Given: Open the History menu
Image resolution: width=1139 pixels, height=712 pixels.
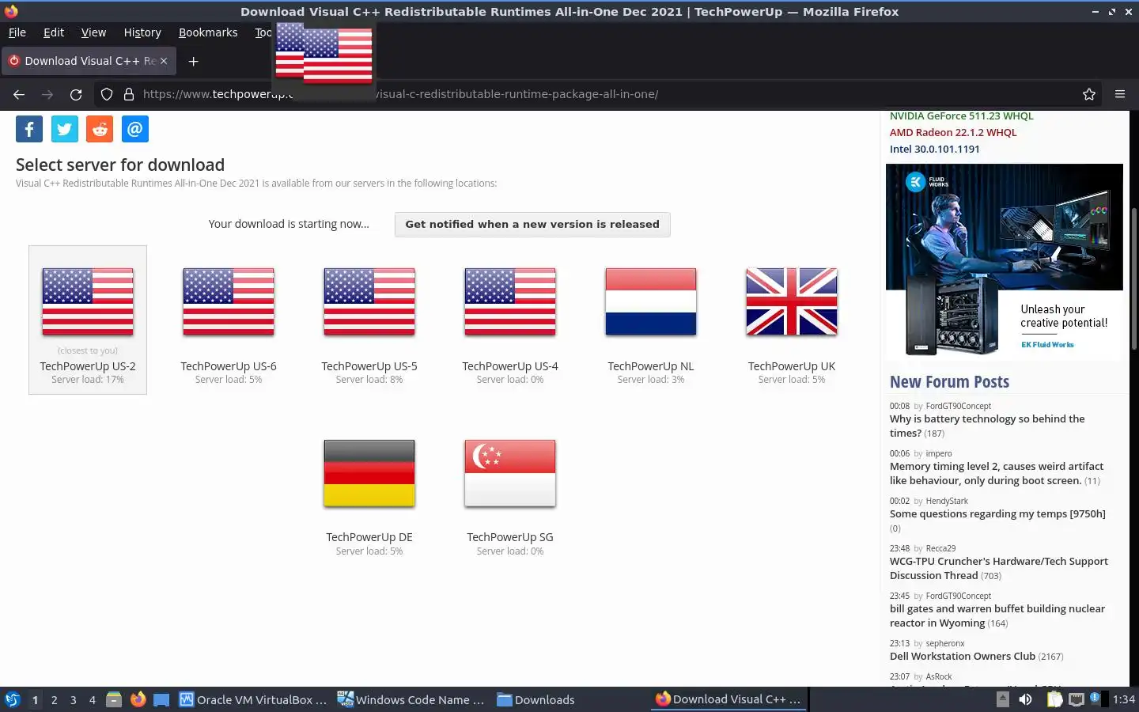Looking at the screenshot, I should coord(142,32).
